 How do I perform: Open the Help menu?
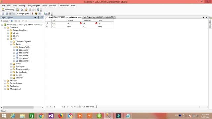point(73,6)
